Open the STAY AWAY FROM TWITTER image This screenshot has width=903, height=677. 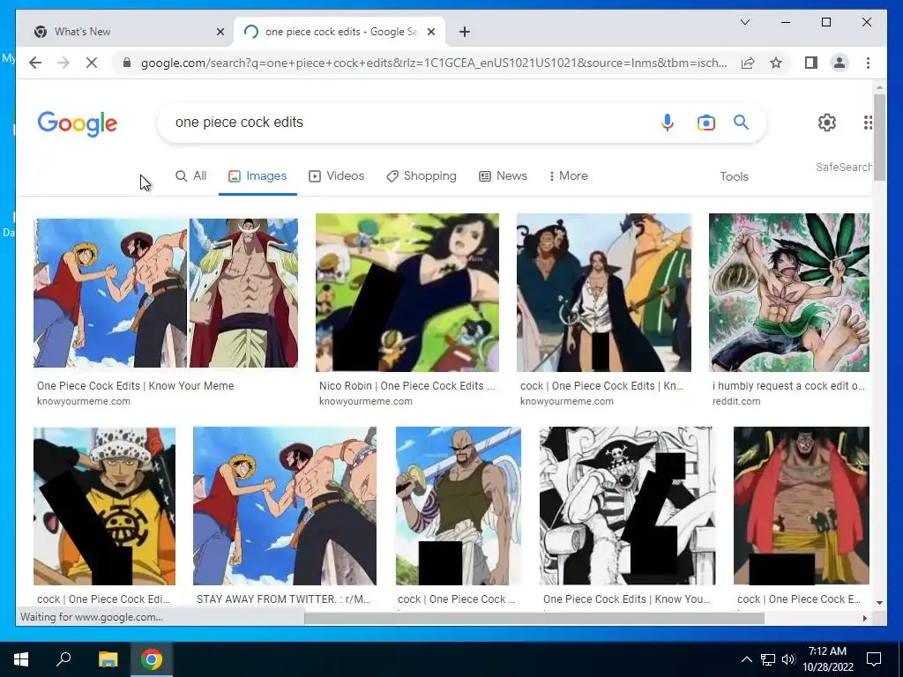pos(285,505)
